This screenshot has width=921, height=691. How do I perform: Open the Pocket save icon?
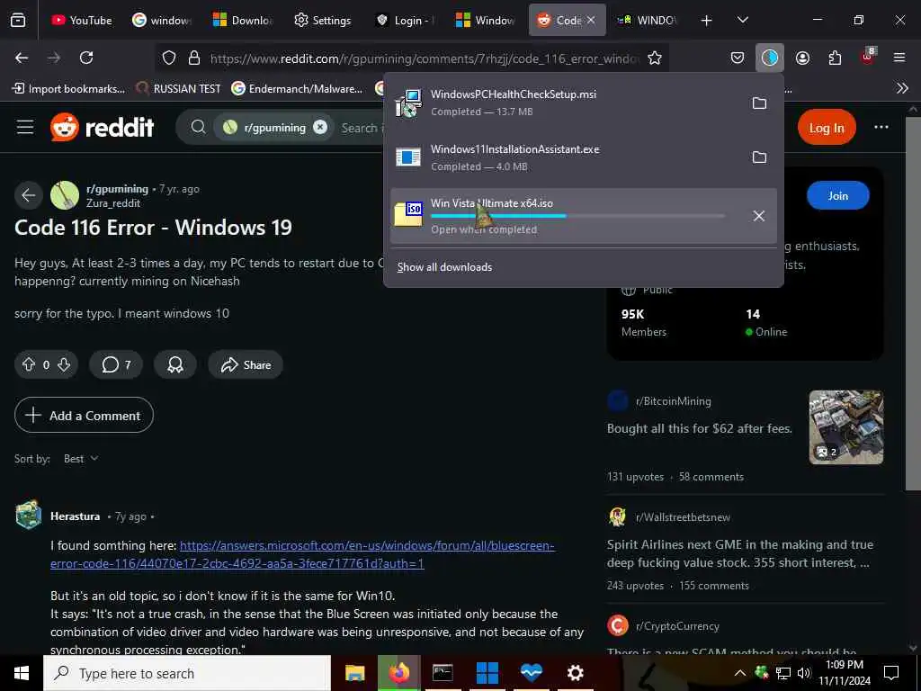[738, 58]
